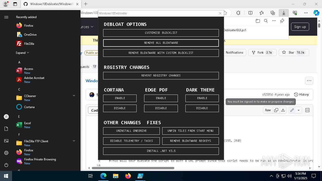
Task: Pin the downloads popup
Action: coord(282,21)
